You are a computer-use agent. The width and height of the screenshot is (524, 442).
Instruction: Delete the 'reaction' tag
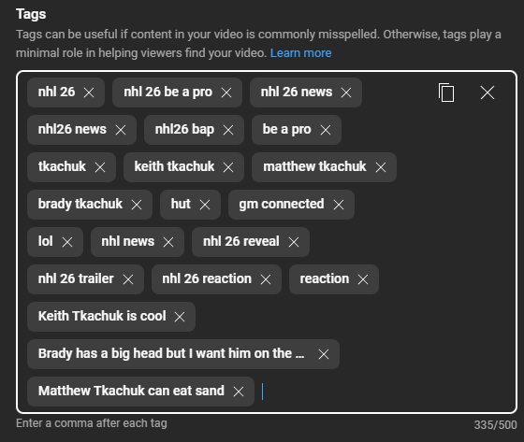[363, 279]
